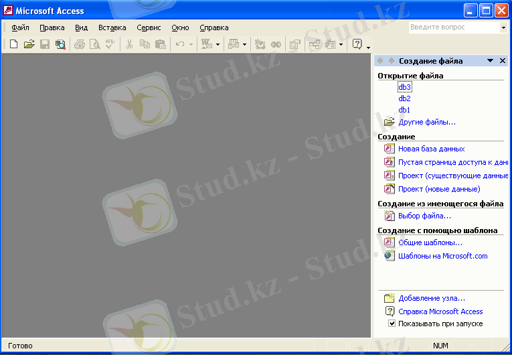
Task: Open the 'Файл' menu
Action: (x=20, y=27)
